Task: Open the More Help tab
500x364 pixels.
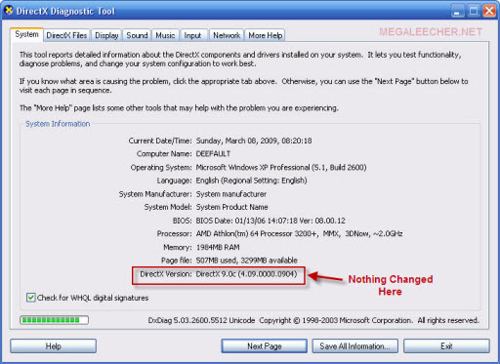Action: click(266, 35)
